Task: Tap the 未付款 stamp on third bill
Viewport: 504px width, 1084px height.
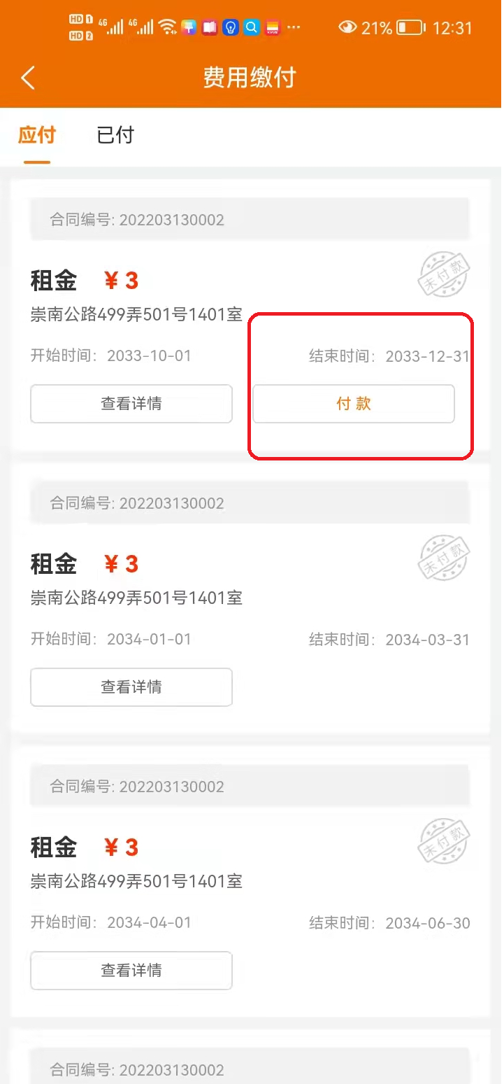Action: point(444,842)
